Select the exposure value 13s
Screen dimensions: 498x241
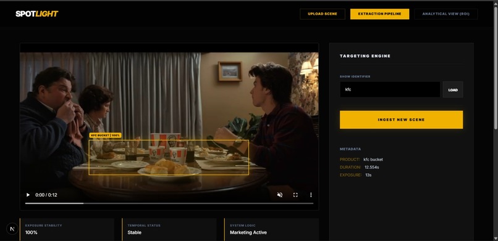(x=368, y=175)
